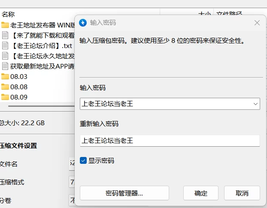Cancel with the 取消 button
Screen dimensions: 267x208
[x=242, y=193]
